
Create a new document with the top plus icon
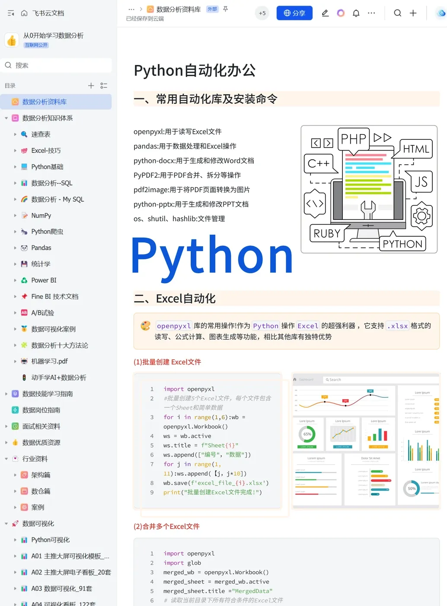pos(413,13)
